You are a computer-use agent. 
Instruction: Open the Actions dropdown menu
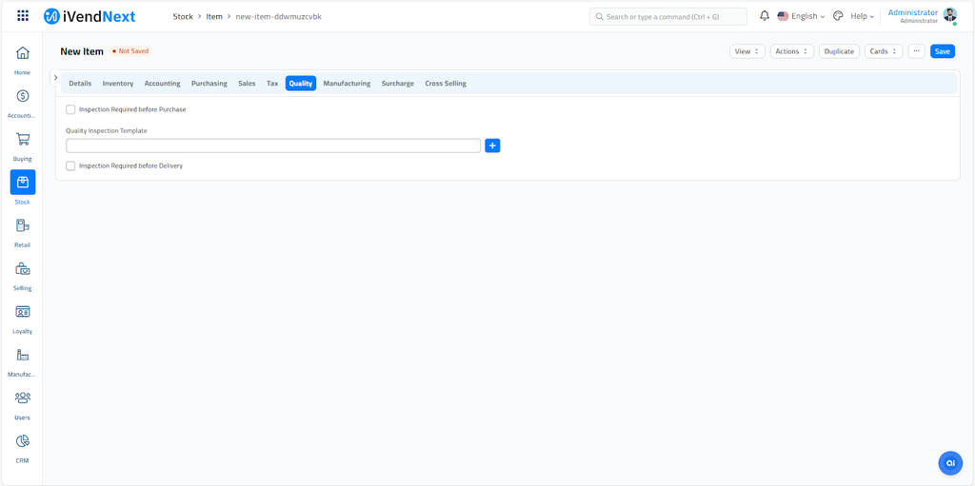click(791, 51)
